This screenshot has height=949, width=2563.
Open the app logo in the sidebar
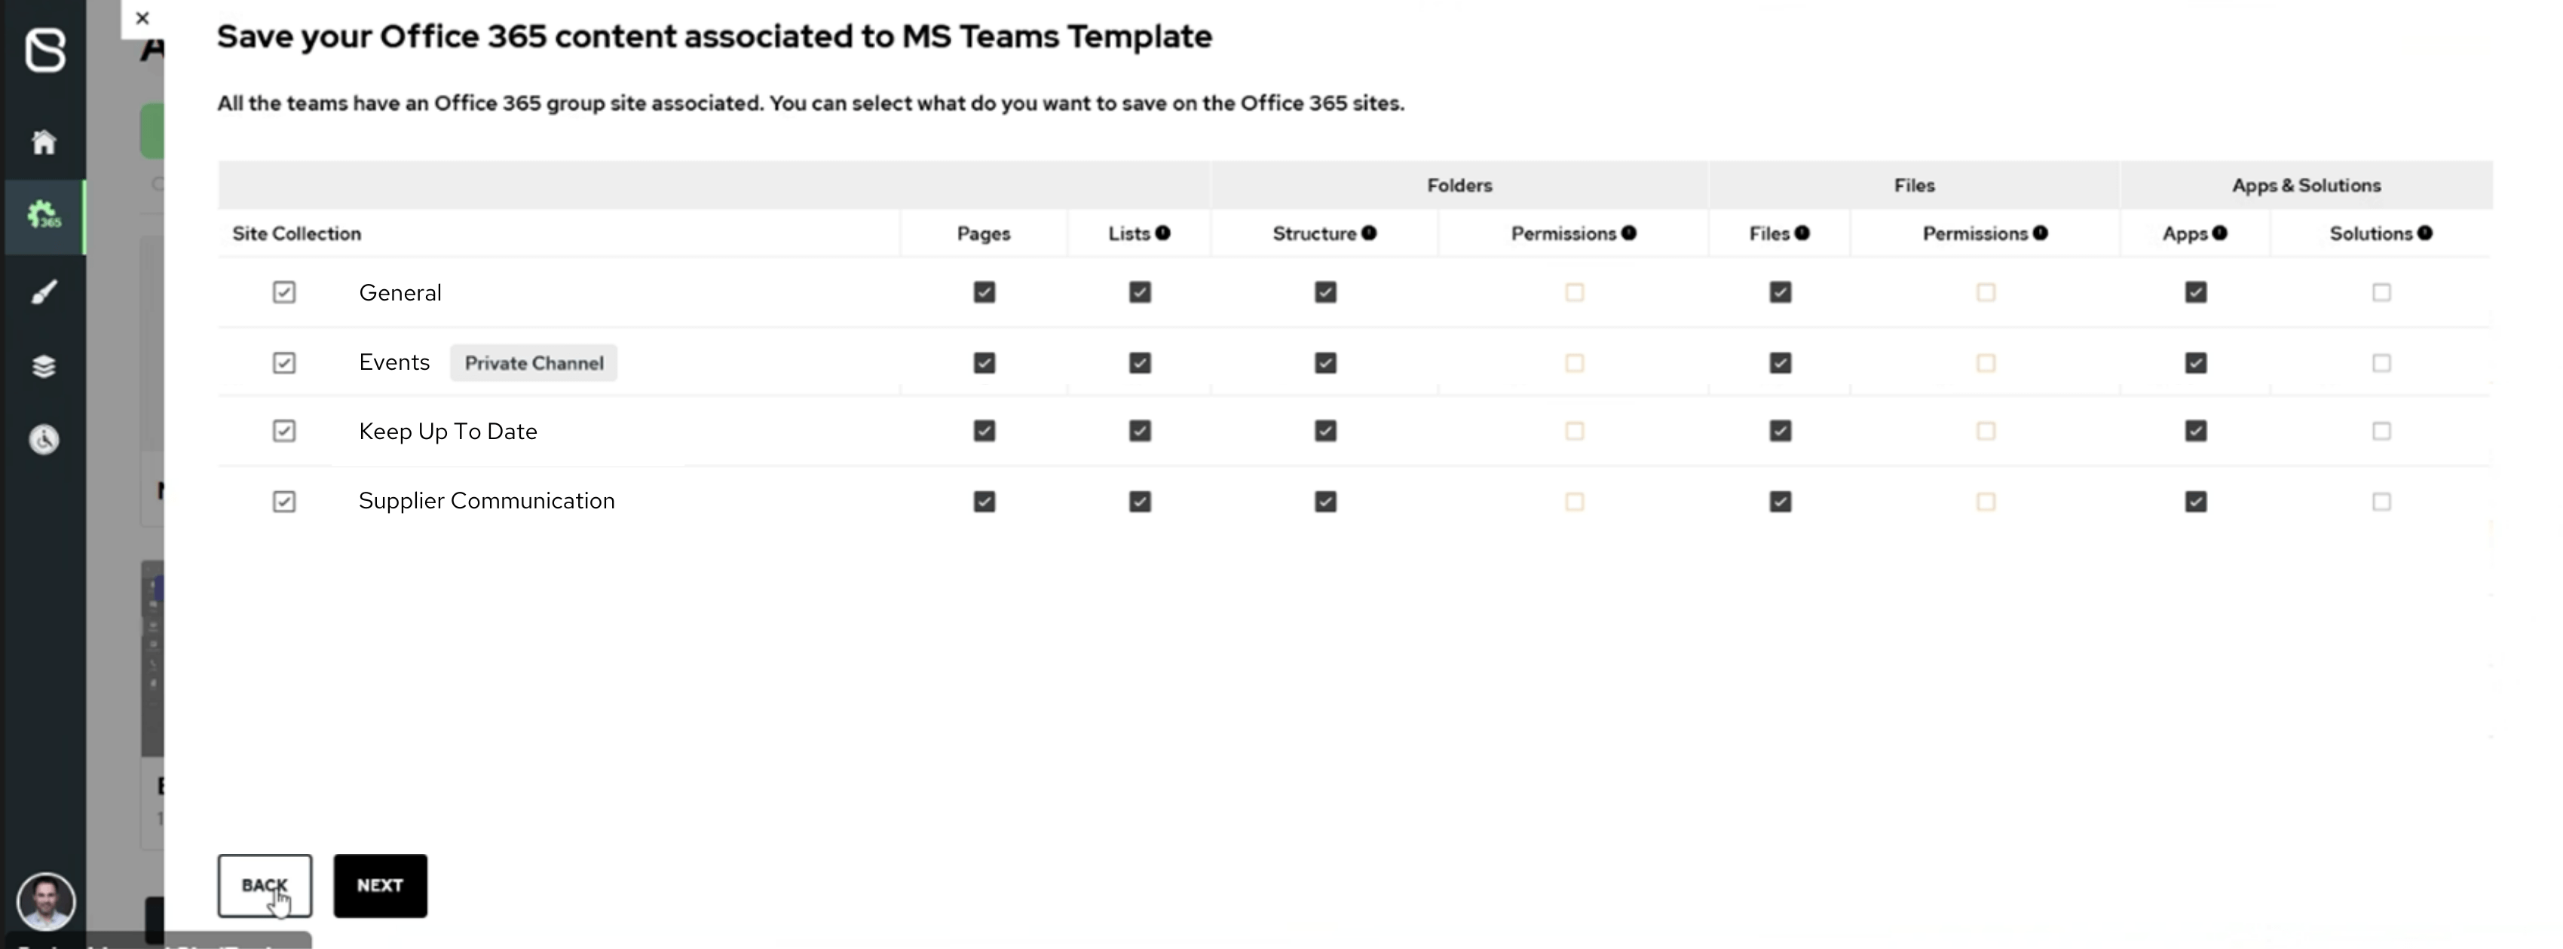coord(44,50)
